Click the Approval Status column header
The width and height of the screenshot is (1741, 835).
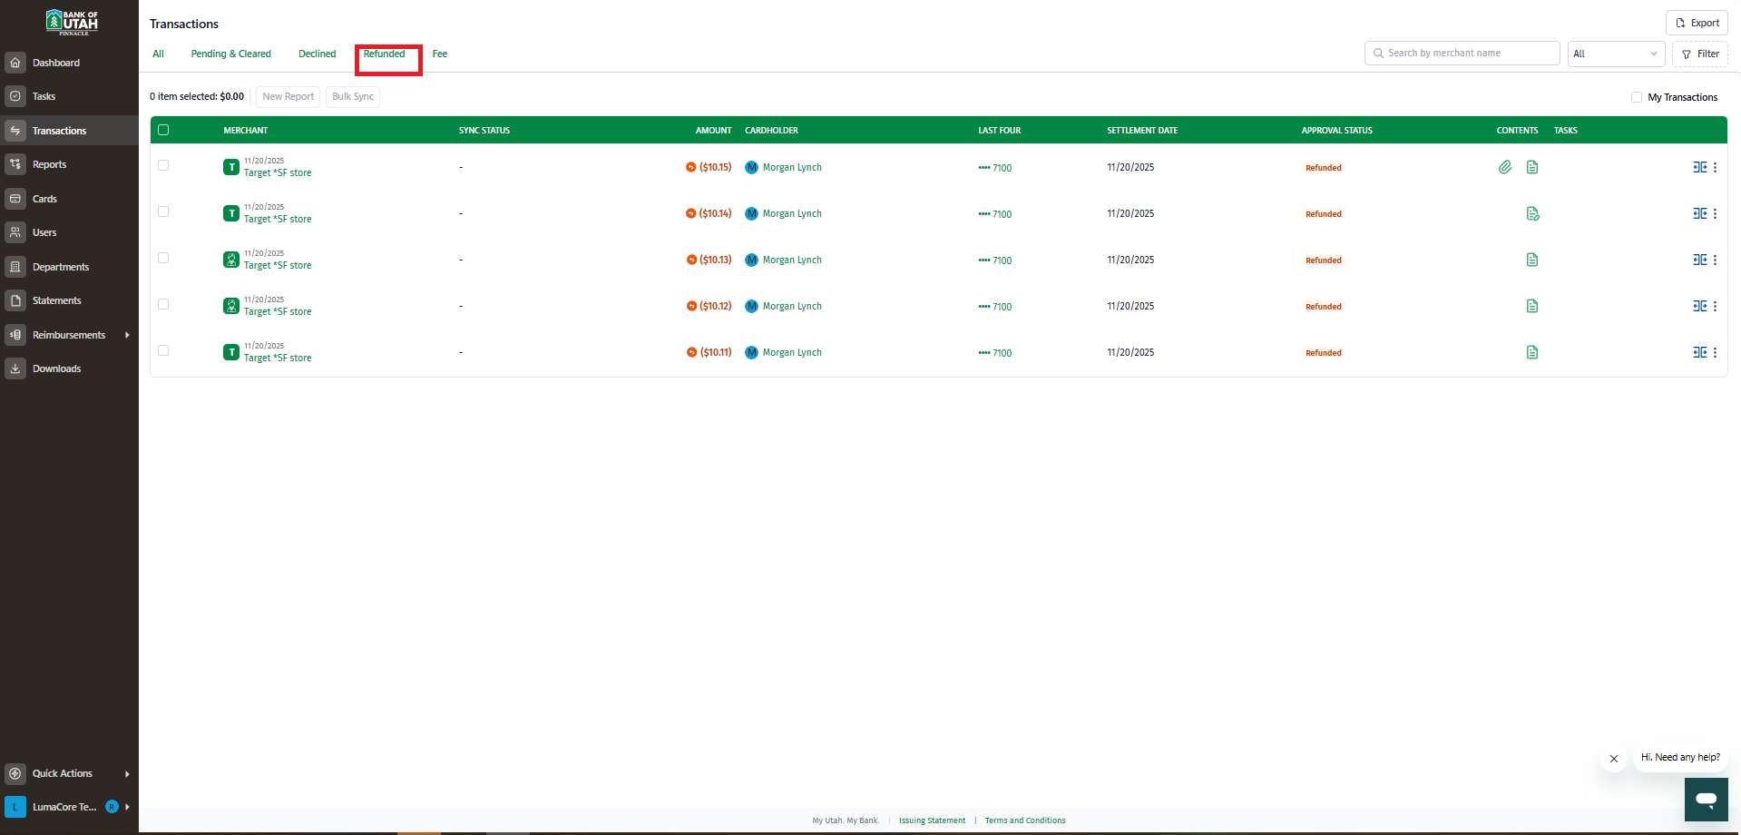tap(1336, 131)
